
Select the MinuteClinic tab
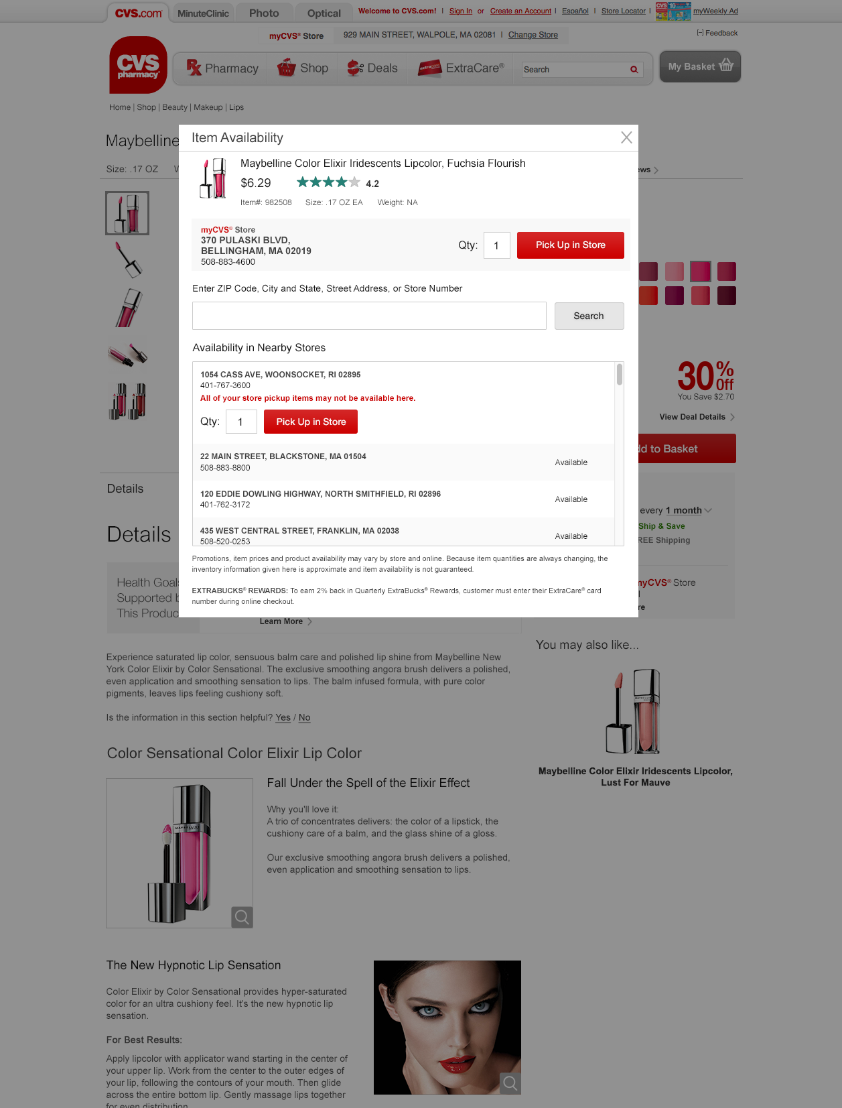coord(203,13)
